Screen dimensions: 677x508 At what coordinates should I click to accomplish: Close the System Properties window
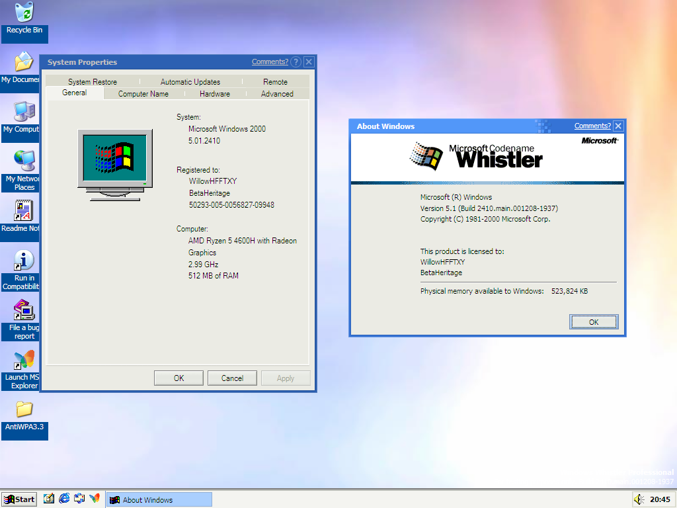click(x=309, y=62)
